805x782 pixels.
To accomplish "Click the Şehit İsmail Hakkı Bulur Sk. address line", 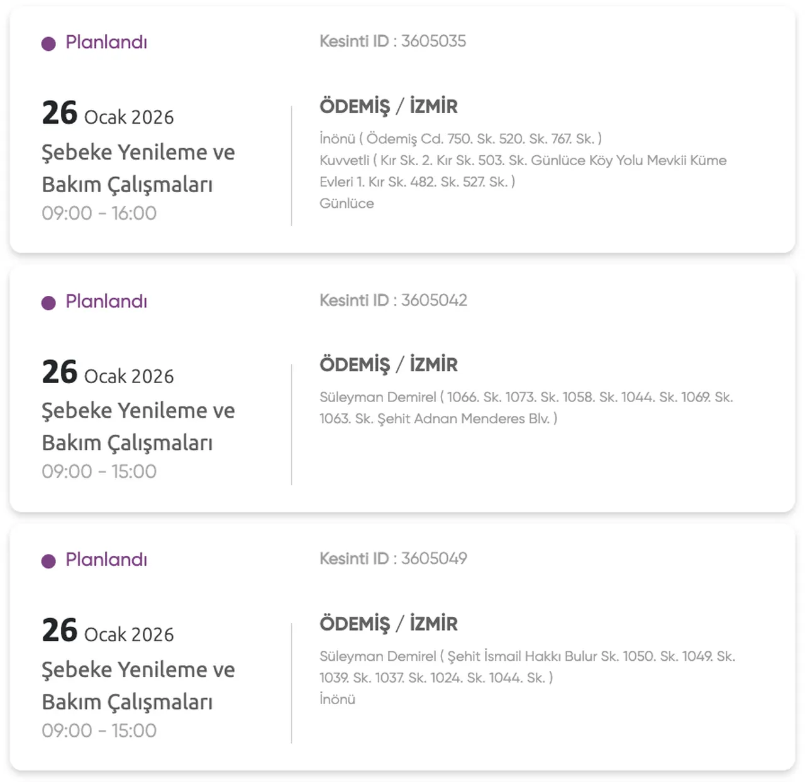I will click(x=527, y=656).
